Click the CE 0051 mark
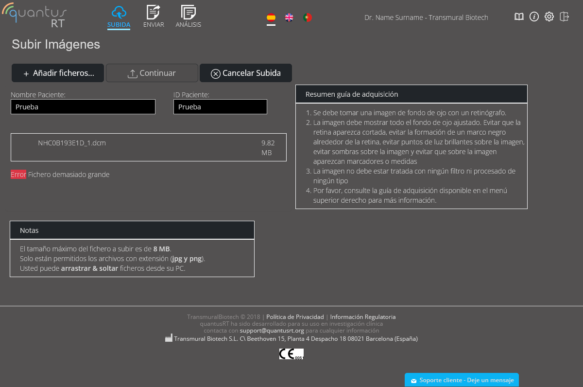This screenshot has width=583, height=387. pyautogui.click(x=291, y=354)
